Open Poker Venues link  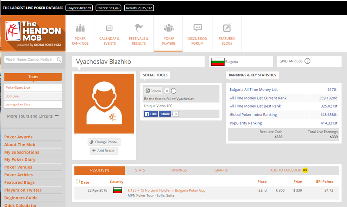[x=18, y=167]
